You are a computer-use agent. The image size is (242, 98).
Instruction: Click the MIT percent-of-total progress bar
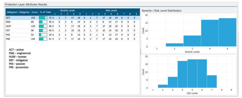(x=43, y=30)
